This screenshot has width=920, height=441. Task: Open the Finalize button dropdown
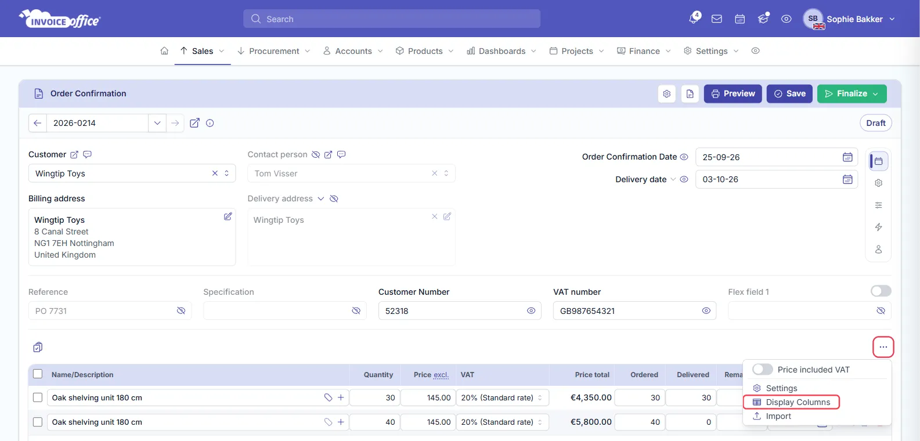point(875,94)
